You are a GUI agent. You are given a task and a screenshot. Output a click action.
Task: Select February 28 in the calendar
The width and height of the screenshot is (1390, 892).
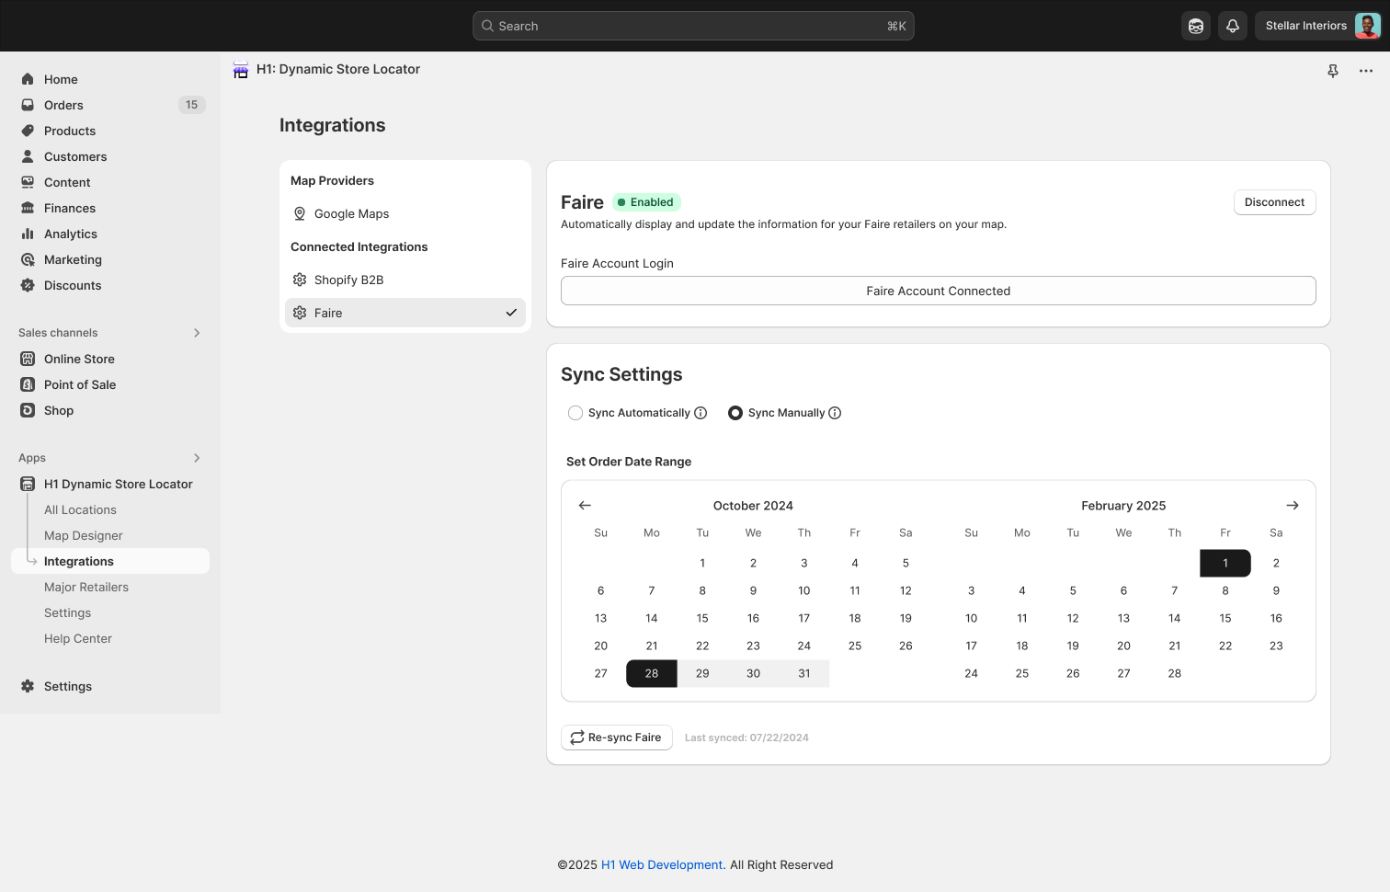coord(1174,673)
